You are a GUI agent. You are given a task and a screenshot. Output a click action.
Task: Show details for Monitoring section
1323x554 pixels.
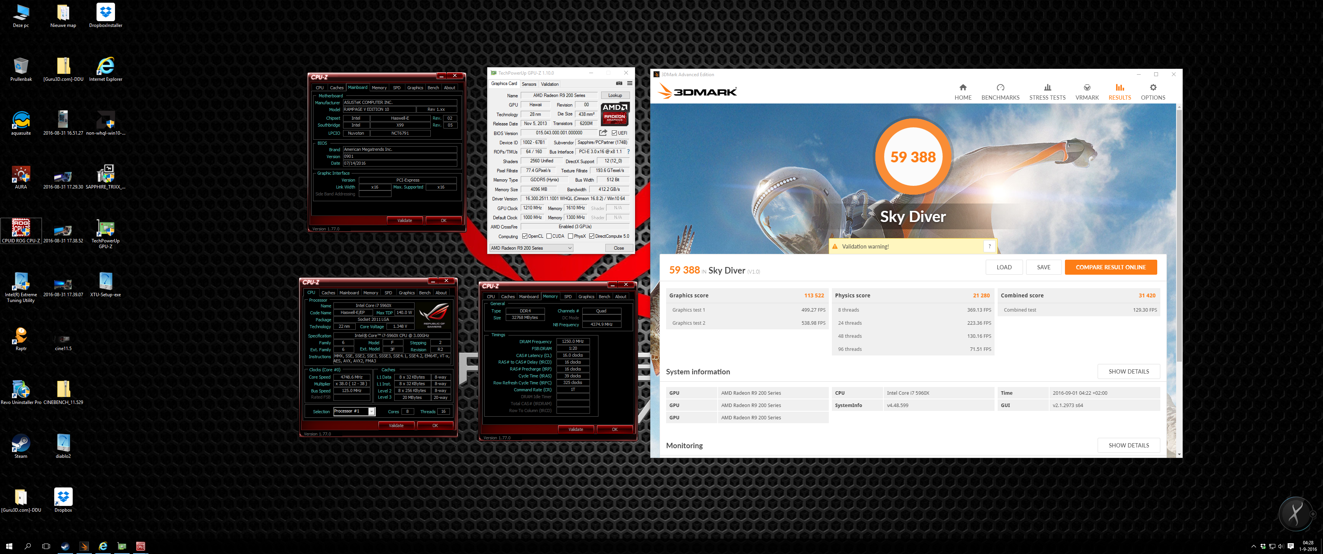click(x=1128, y=446)
